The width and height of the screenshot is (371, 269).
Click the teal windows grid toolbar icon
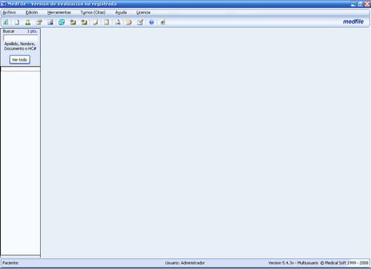click(62, 22)
